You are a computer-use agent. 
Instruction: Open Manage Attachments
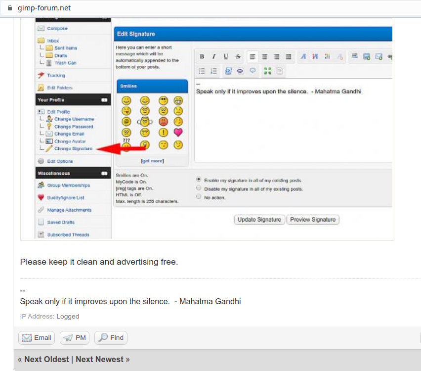pos(69,210)
